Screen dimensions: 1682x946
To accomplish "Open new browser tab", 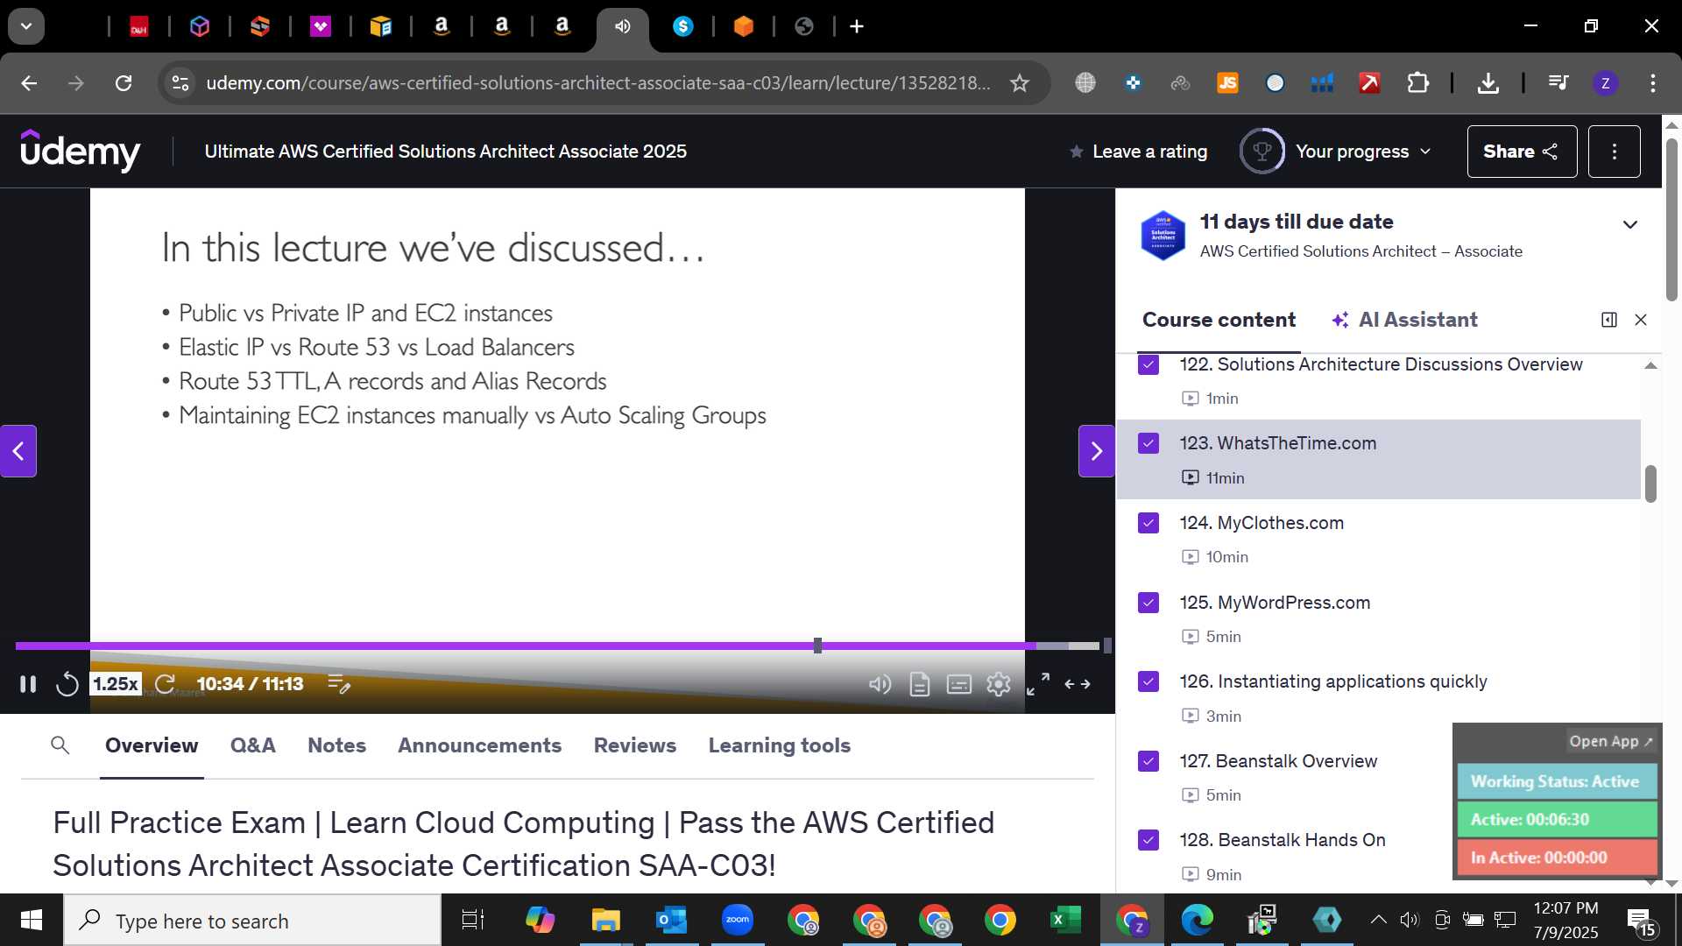I will coord(857,26).
